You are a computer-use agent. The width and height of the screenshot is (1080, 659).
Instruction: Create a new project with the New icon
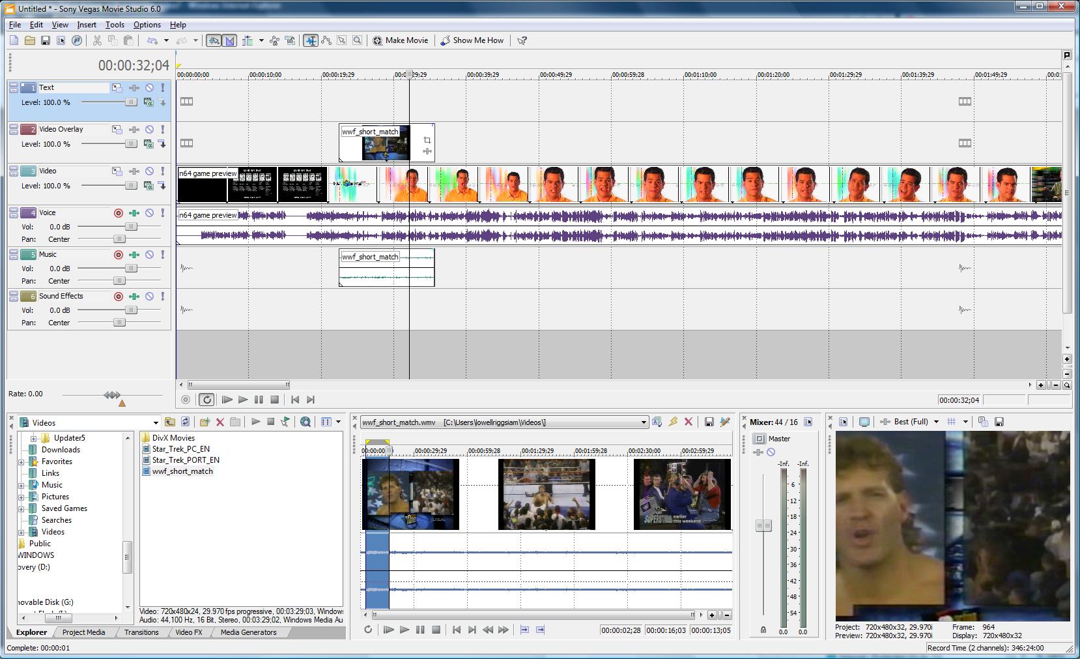(14, 40)
